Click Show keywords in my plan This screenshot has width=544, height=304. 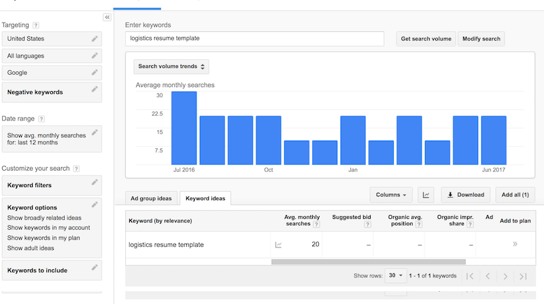(44, 238)
